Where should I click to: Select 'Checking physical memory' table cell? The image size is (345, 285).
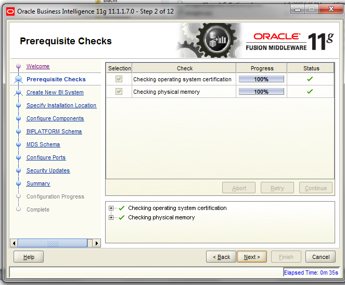(184, 92)
